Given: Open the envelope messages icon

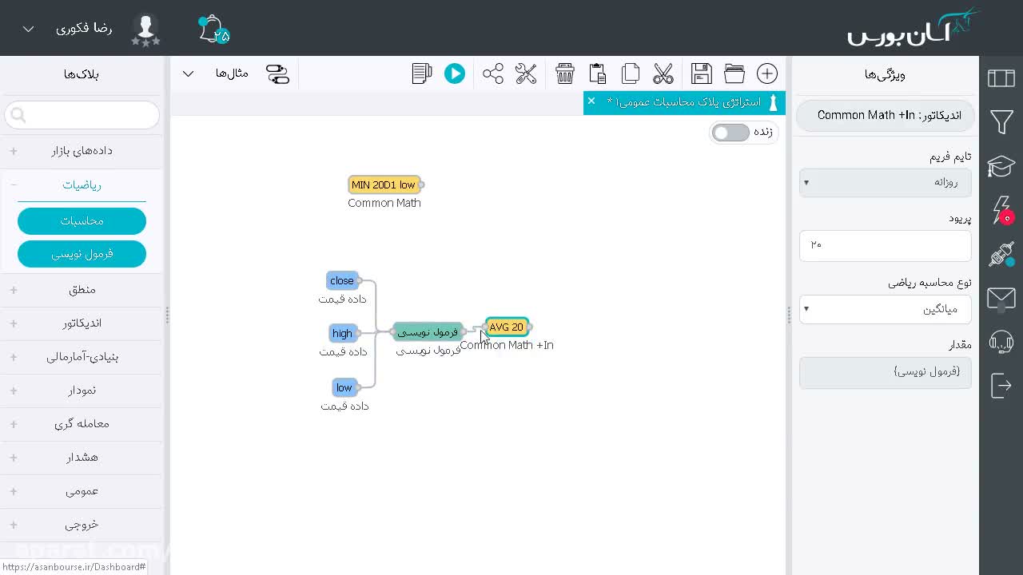Looking at the screenshot, I should click(1001, 299).
